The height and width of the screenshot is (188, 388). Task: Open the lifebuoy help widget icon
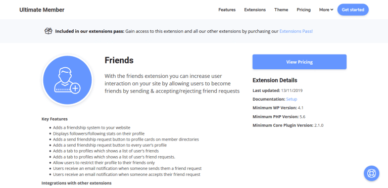pyautogui.click(x=371, y=173)
